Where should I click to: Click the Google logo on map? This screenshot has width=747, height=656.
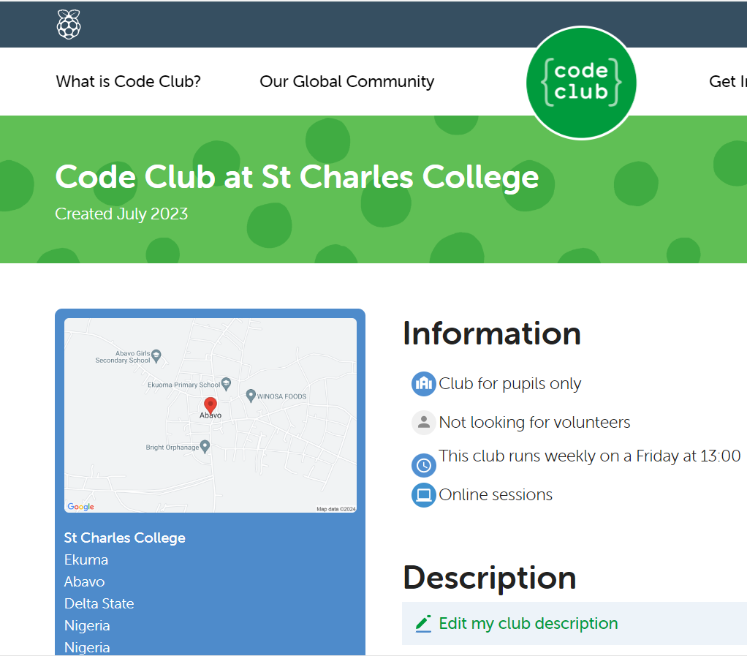point(80,506)
